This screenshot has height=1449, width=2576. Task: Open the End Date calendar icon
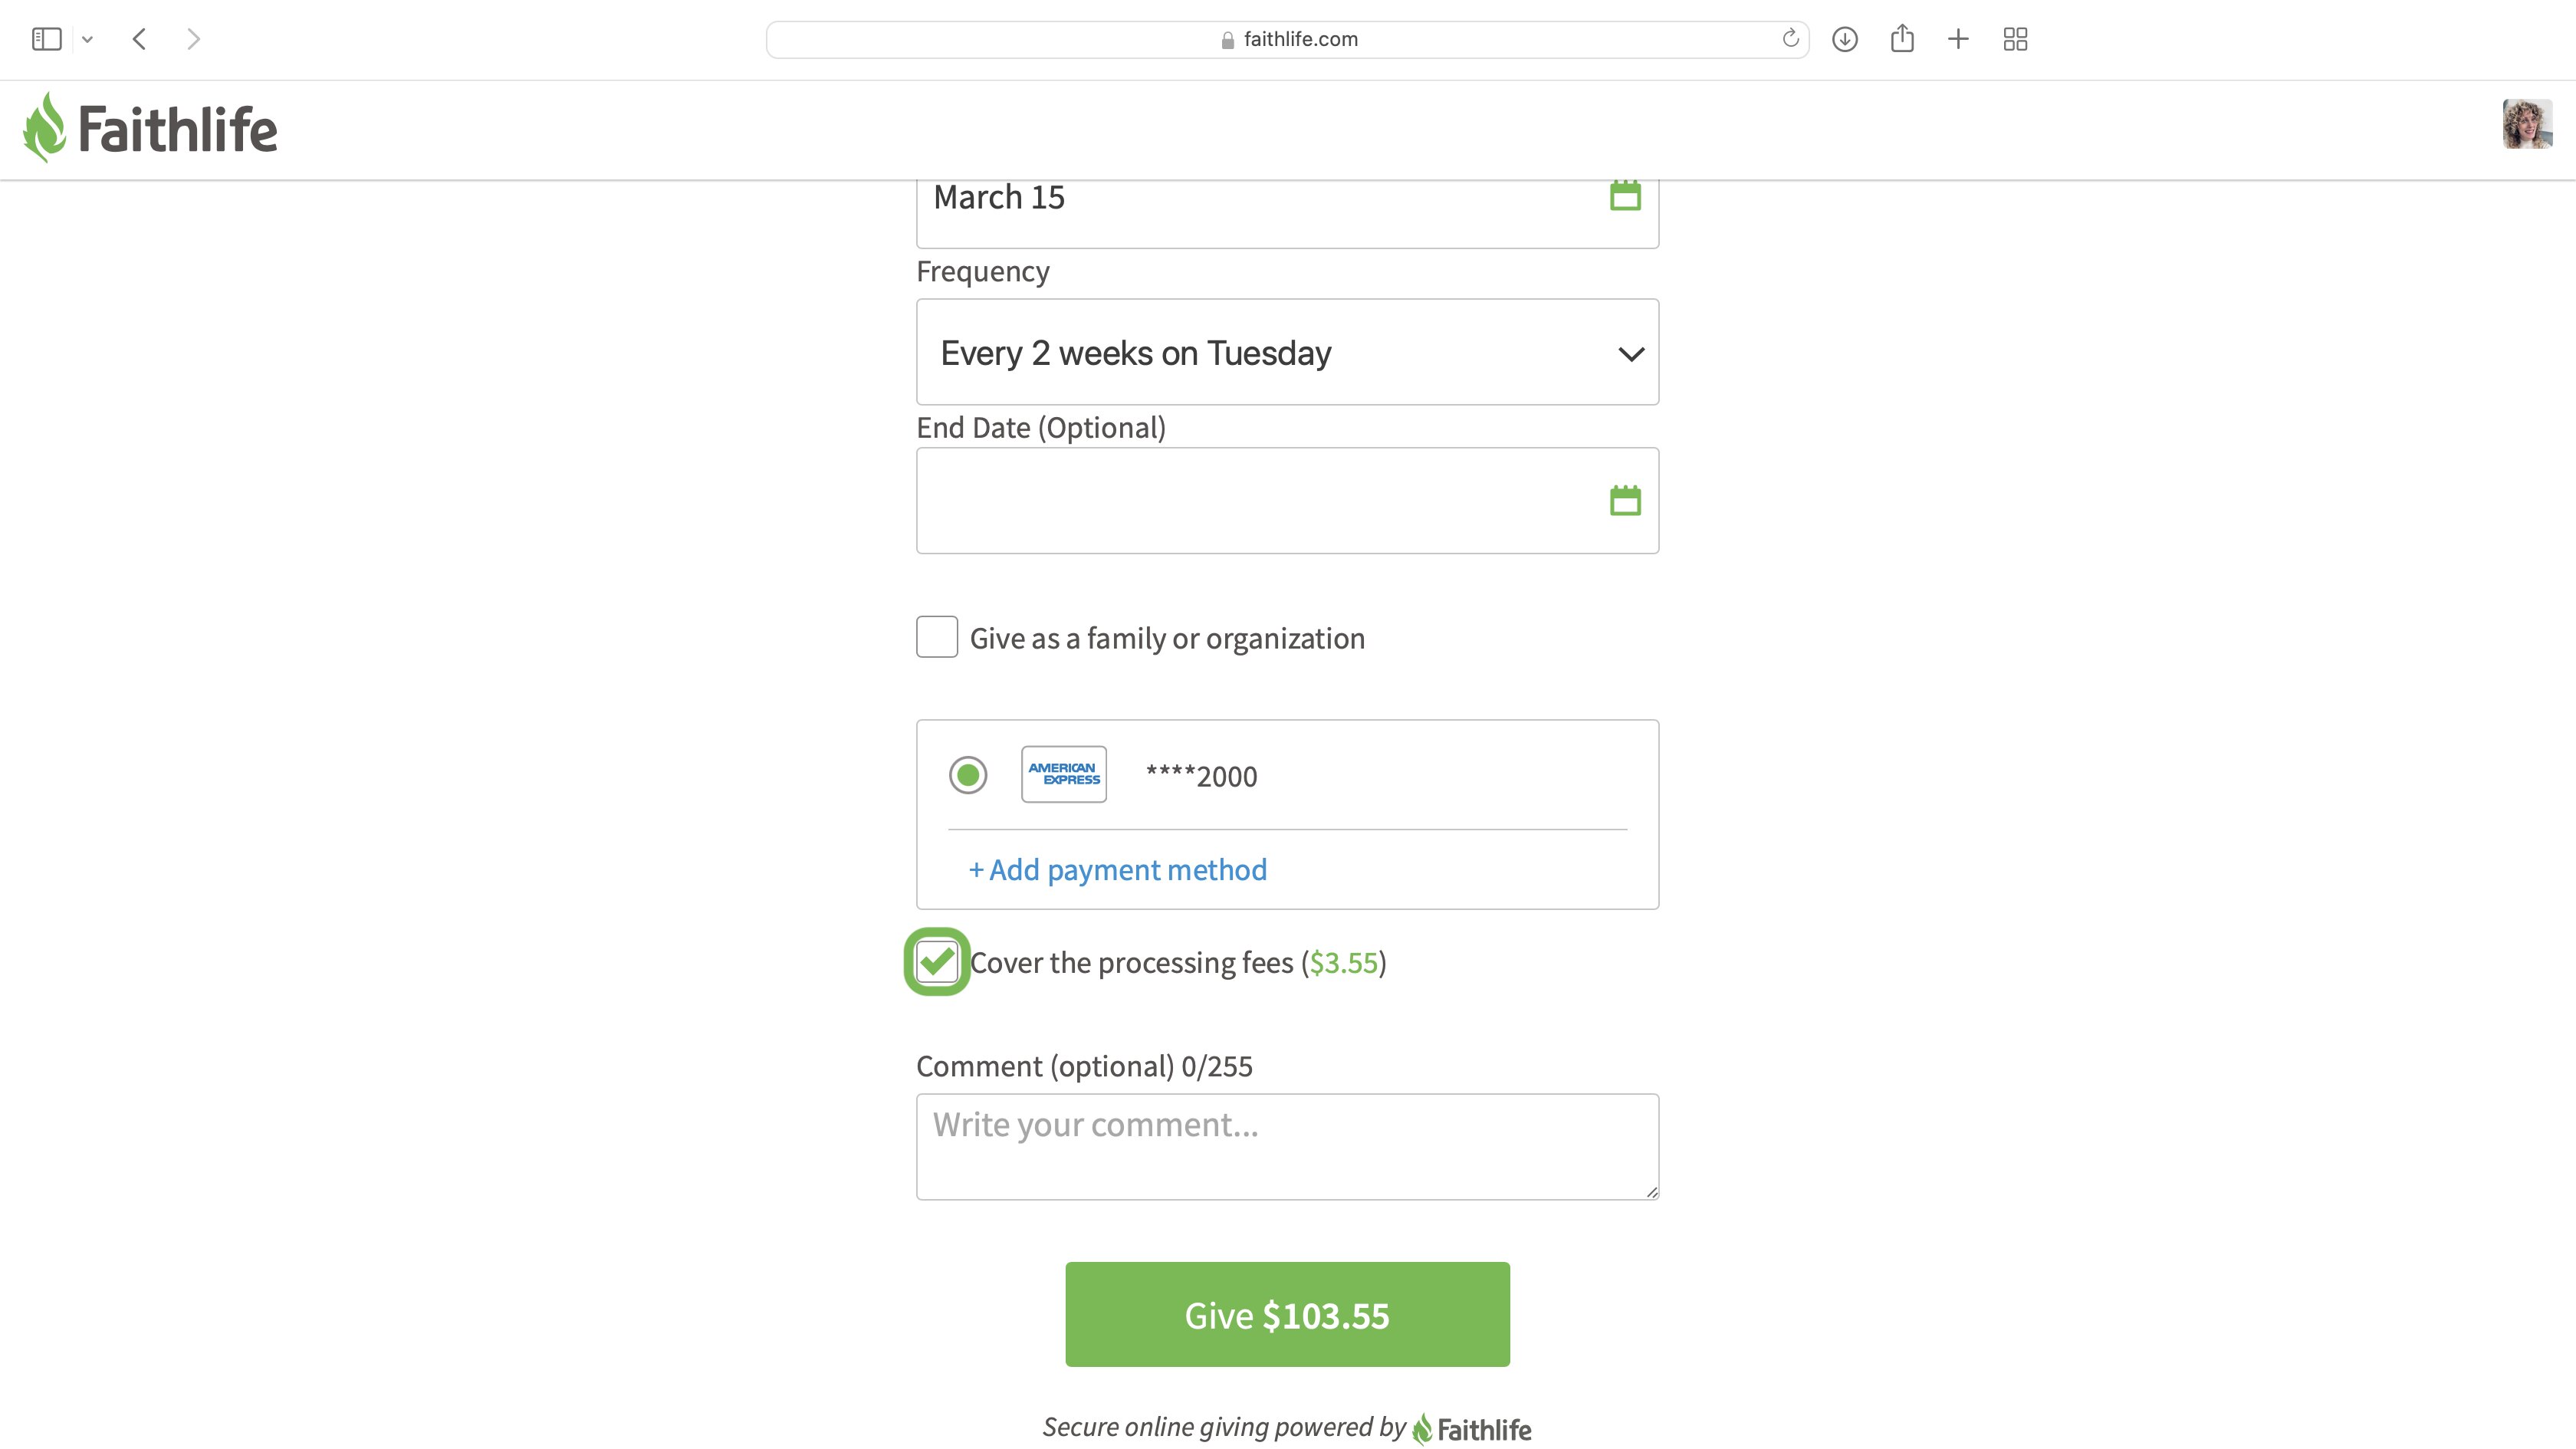coord(1625,500)
